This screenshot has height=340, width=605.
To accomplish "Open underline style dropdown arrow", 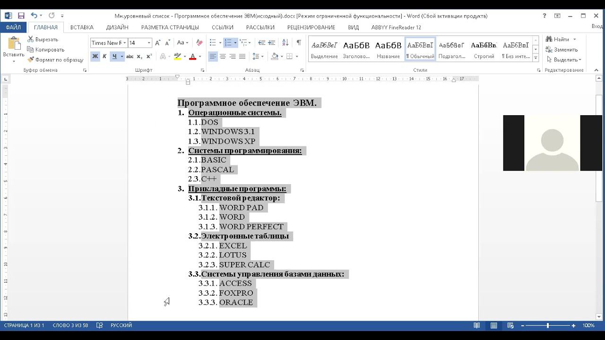I will point(121,57).
